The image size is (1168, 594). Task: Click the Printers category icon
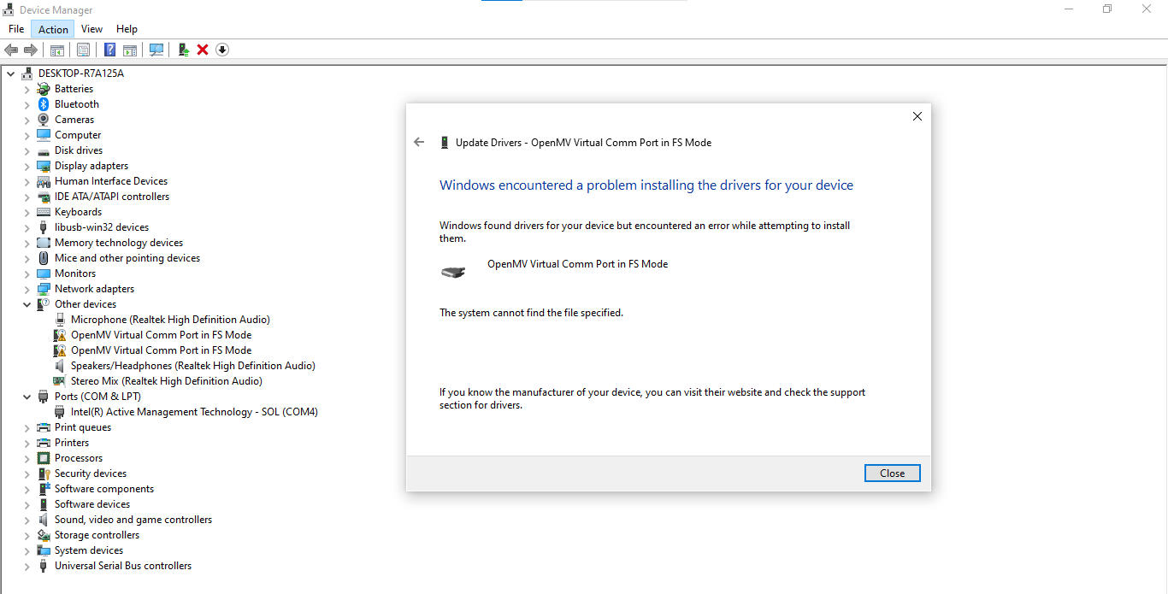tap(44, 443)
